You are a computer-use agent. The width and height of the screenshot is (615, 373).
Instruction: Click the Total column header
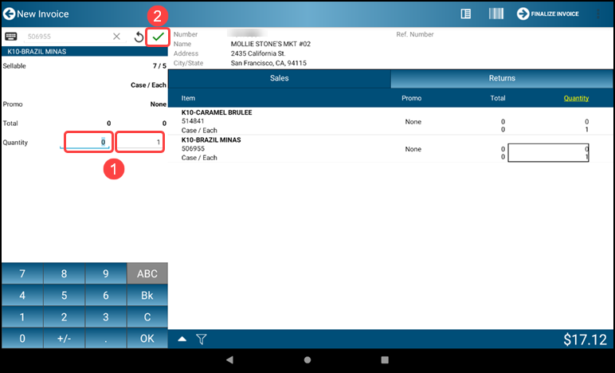click(498, 98)
